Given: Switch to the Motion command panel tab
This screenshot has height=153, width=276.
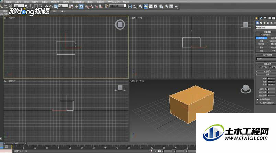Looking at the screenshot, I should (x=269, y=18).
